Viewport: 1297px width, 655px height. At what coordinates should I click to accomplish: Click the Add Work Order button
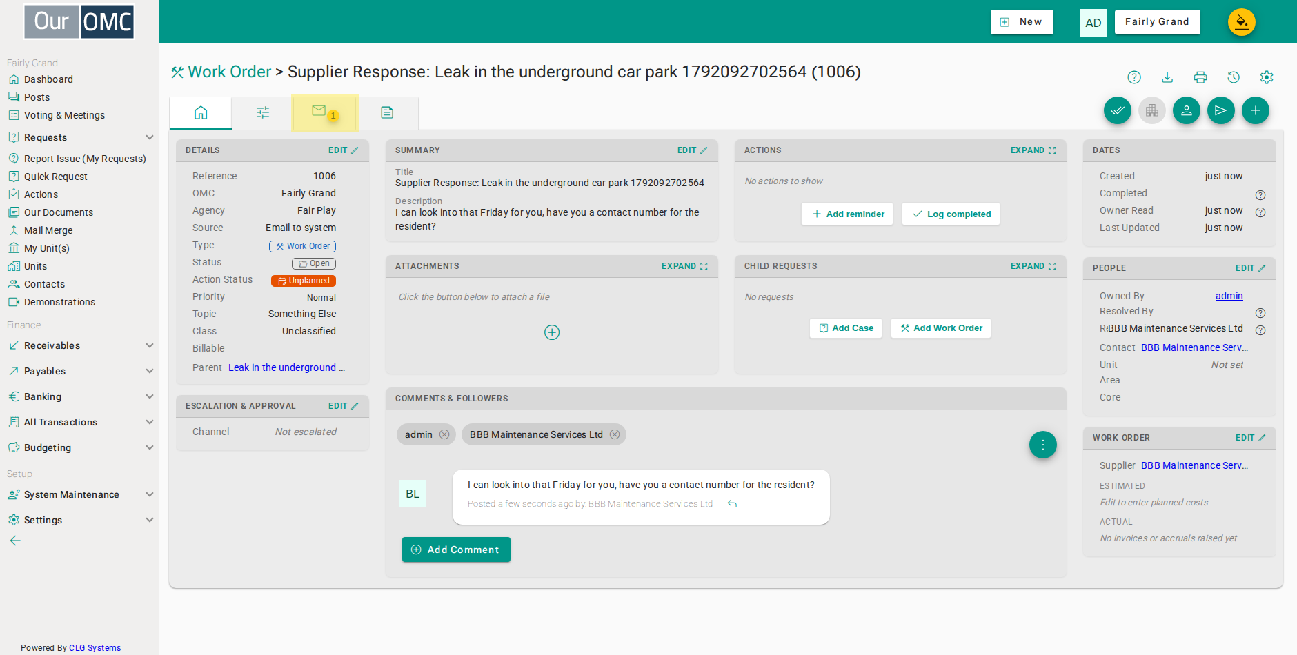tap(941, 328)
